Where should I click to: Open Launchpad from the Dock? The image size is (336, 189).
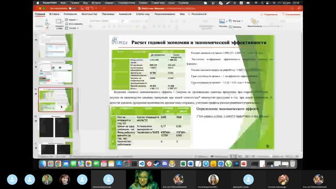[x=50, y=164]
